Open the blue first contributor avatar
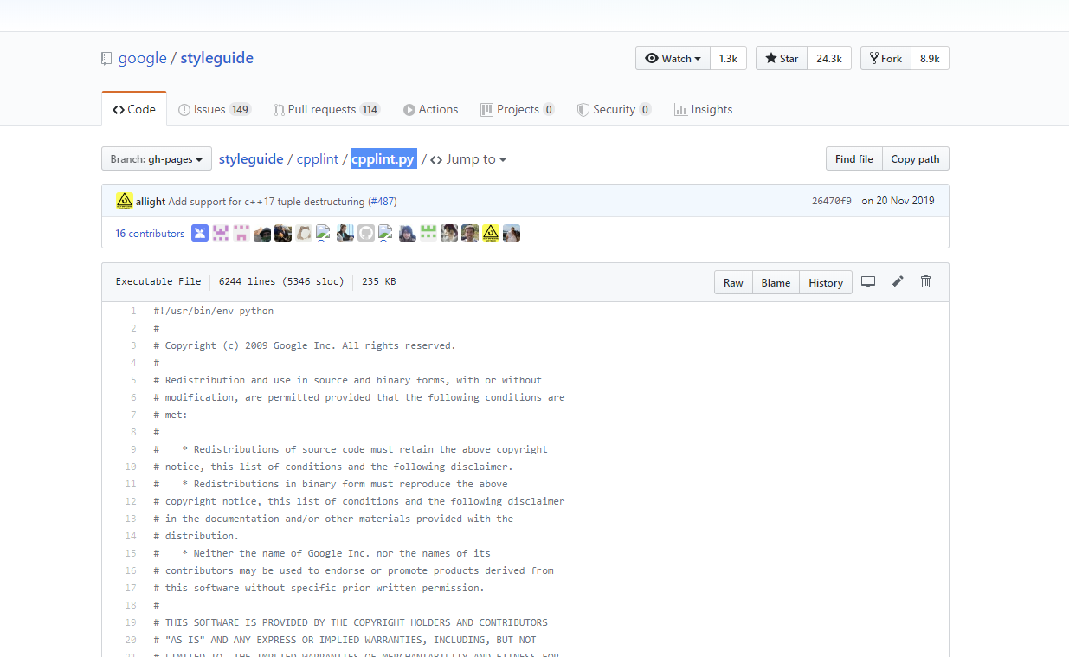This screenshot has width=1069, height=657. click(200, 233)
